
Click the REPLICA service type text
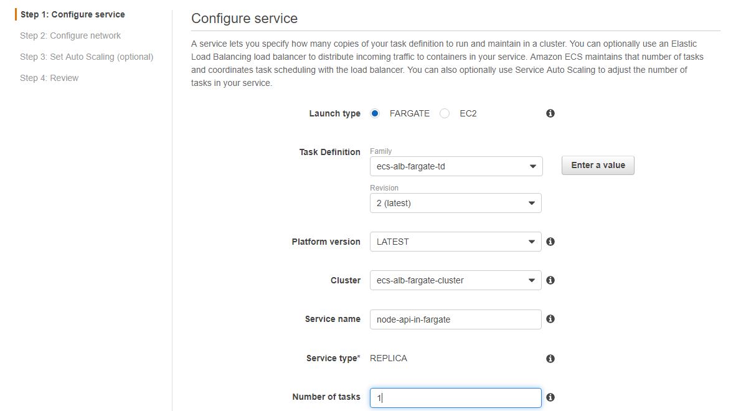(x=388, y=358)
